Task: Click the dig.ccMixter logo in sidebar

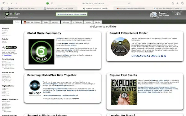Action: pos(9,47)
